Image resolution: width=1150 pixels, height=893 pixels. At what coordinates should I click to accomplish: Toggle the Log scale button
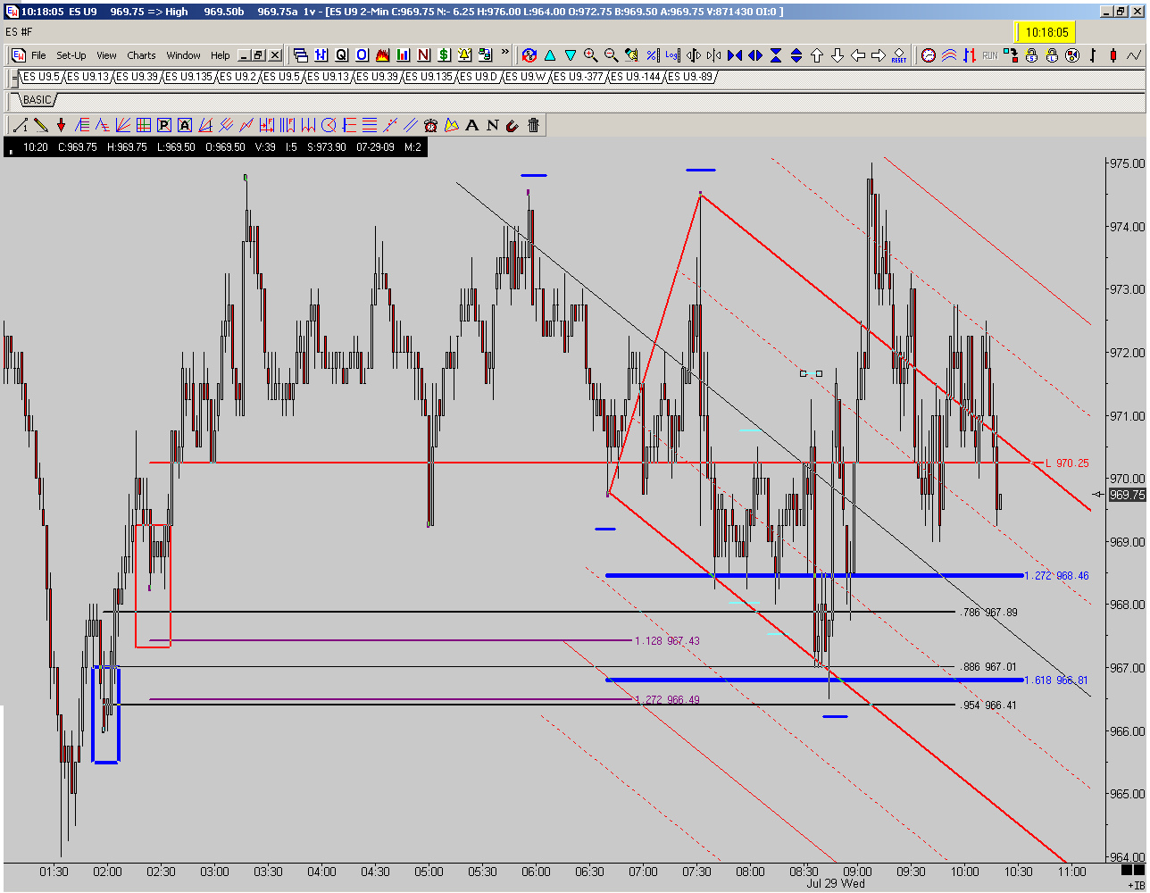[673, 55]
